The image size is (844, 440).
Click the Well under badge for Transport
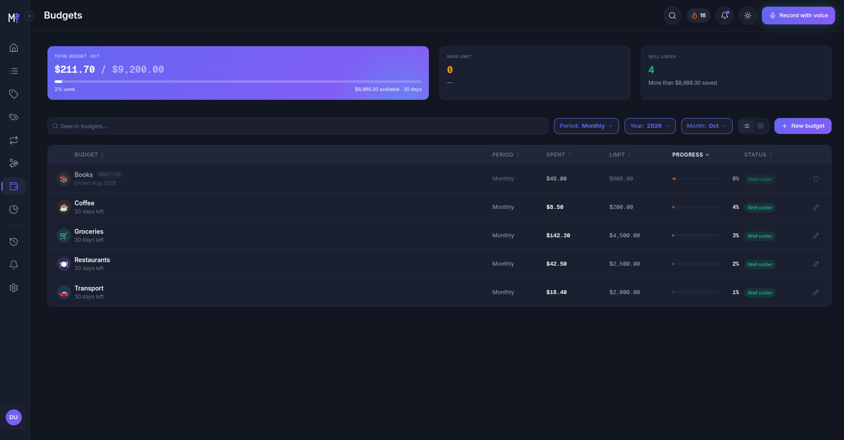[760, 293]
